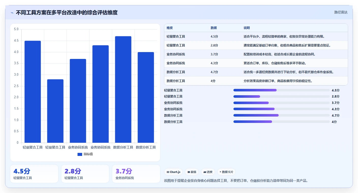Click the tallest chart bar reaching 4.7
The image size is (358, 193).
coord(123,89)
